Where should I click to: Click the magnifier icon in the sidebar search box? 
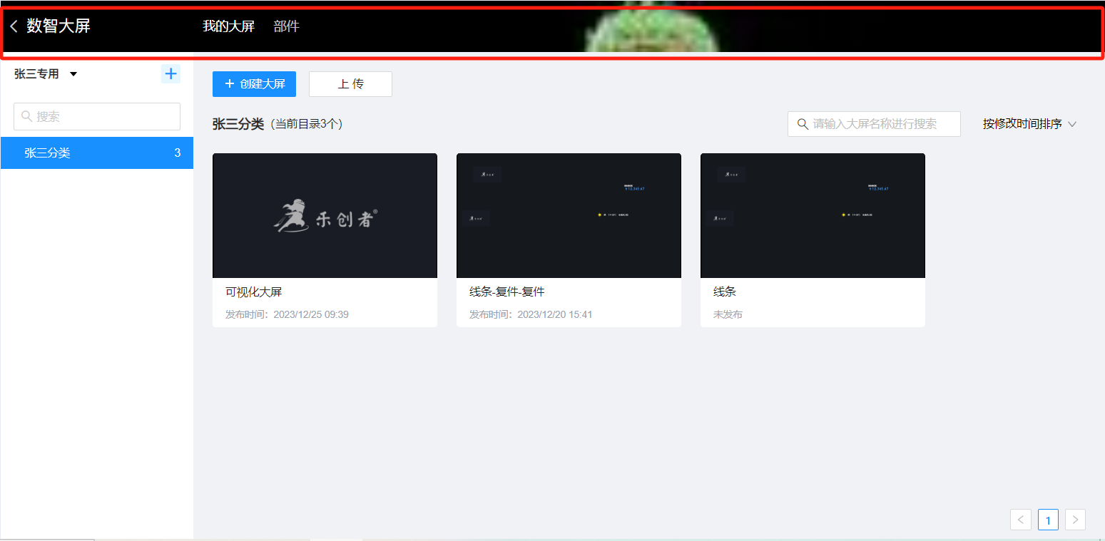click(27, 116)
